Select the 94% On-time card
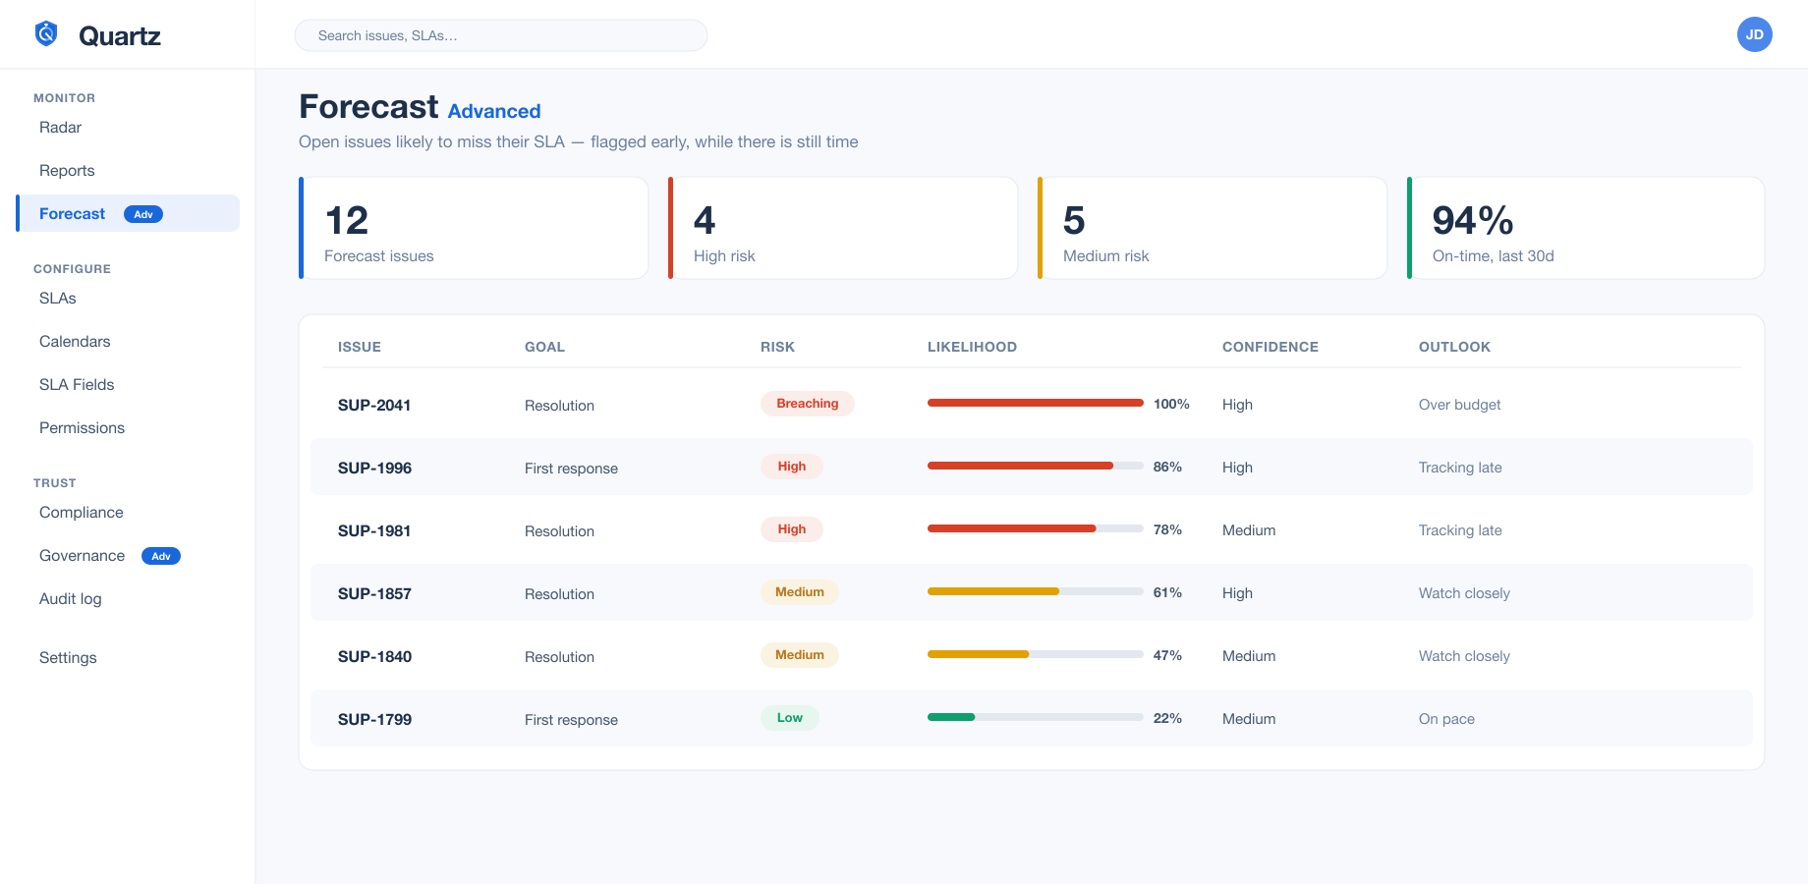The image size is (1808, 884). click(1586, 228)
